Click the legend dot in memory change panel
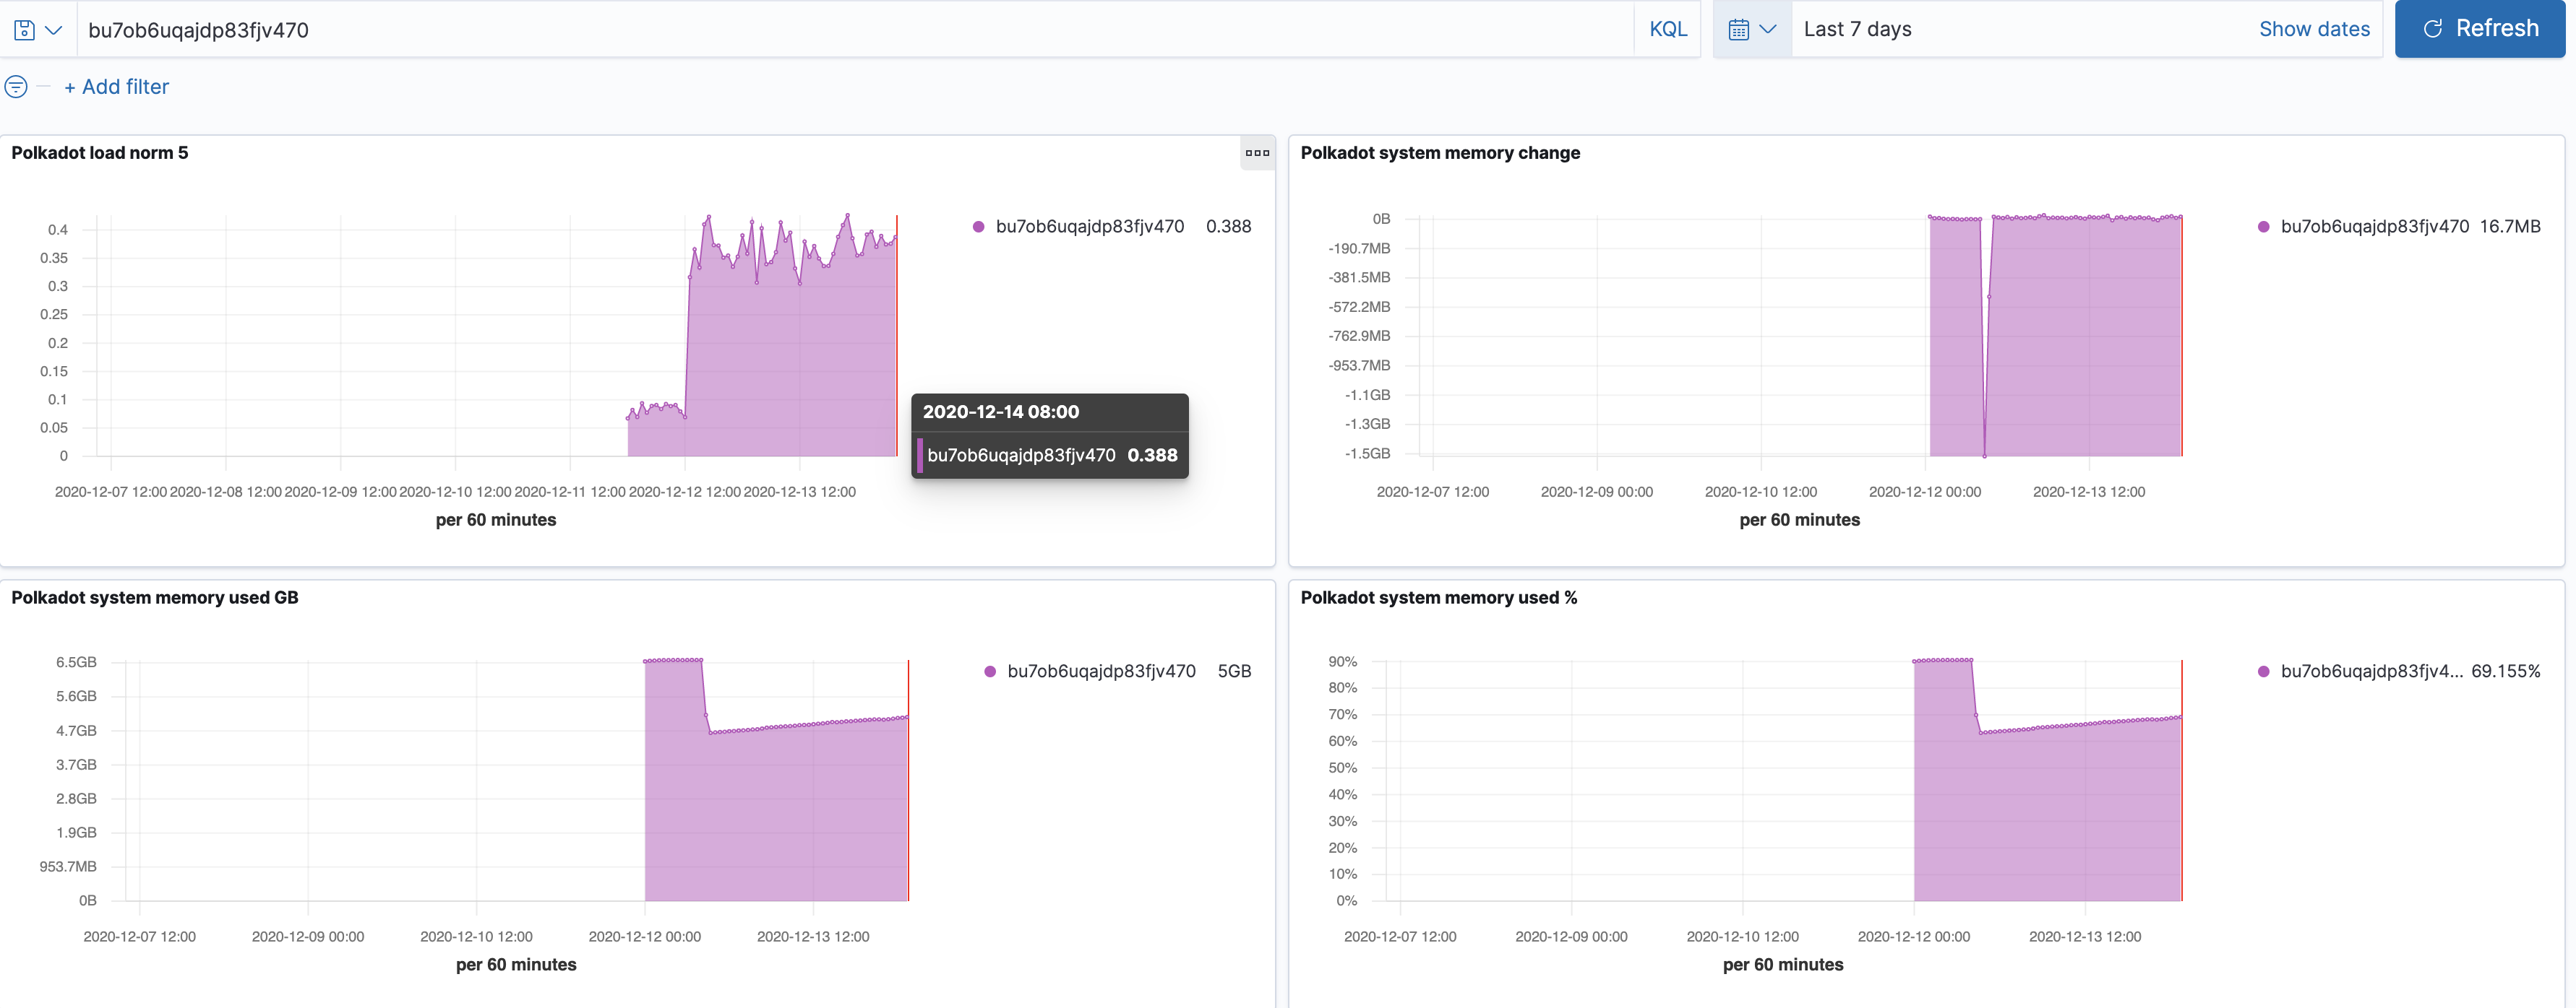Screen dimensions: 2576x1008 (x=2264, y=227)
